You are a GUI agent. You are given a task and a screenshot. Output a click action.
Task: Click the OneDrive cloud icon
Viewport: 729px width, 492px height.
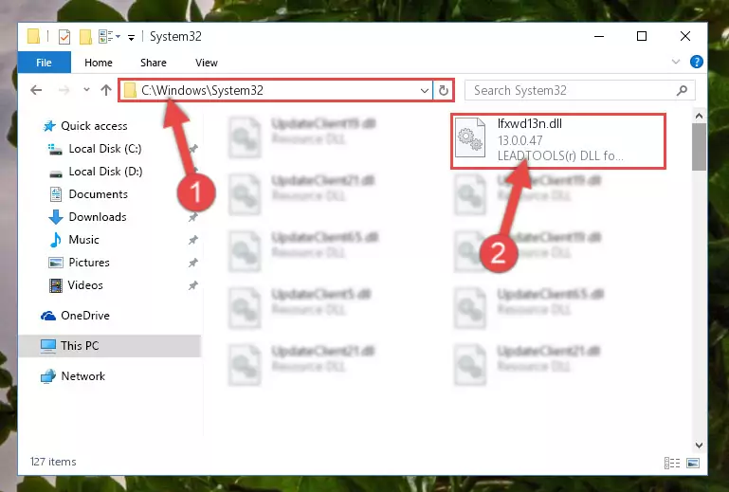(48, 317)
